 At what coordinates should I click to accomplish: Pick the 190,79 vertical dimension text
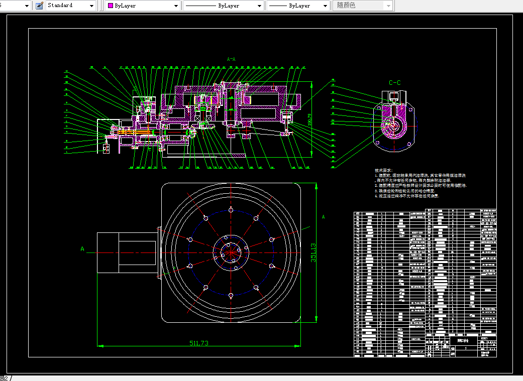[309, 119]
